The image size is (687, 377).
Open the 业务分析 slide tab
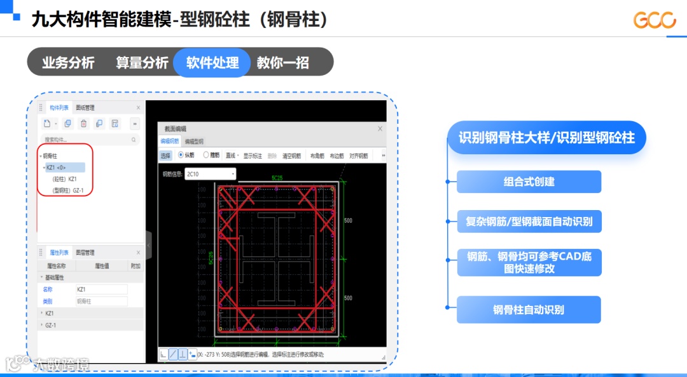68,63
